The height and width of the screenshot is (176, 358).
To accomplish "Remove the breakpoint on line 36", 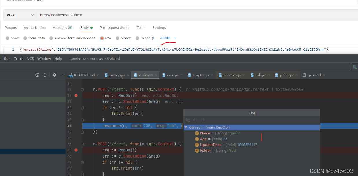I will click(x=76, y=95).
